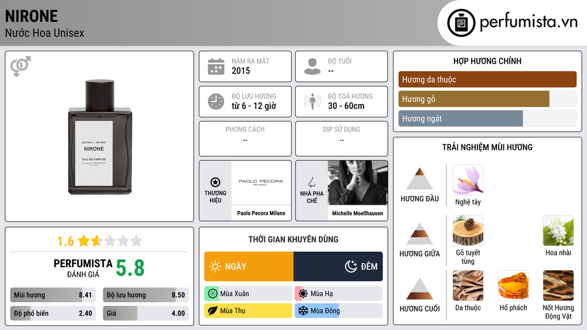The width and height of the screenshot is (587, 330).
Task: Click the Mùa Thu season label
Action: pos(233,311)
